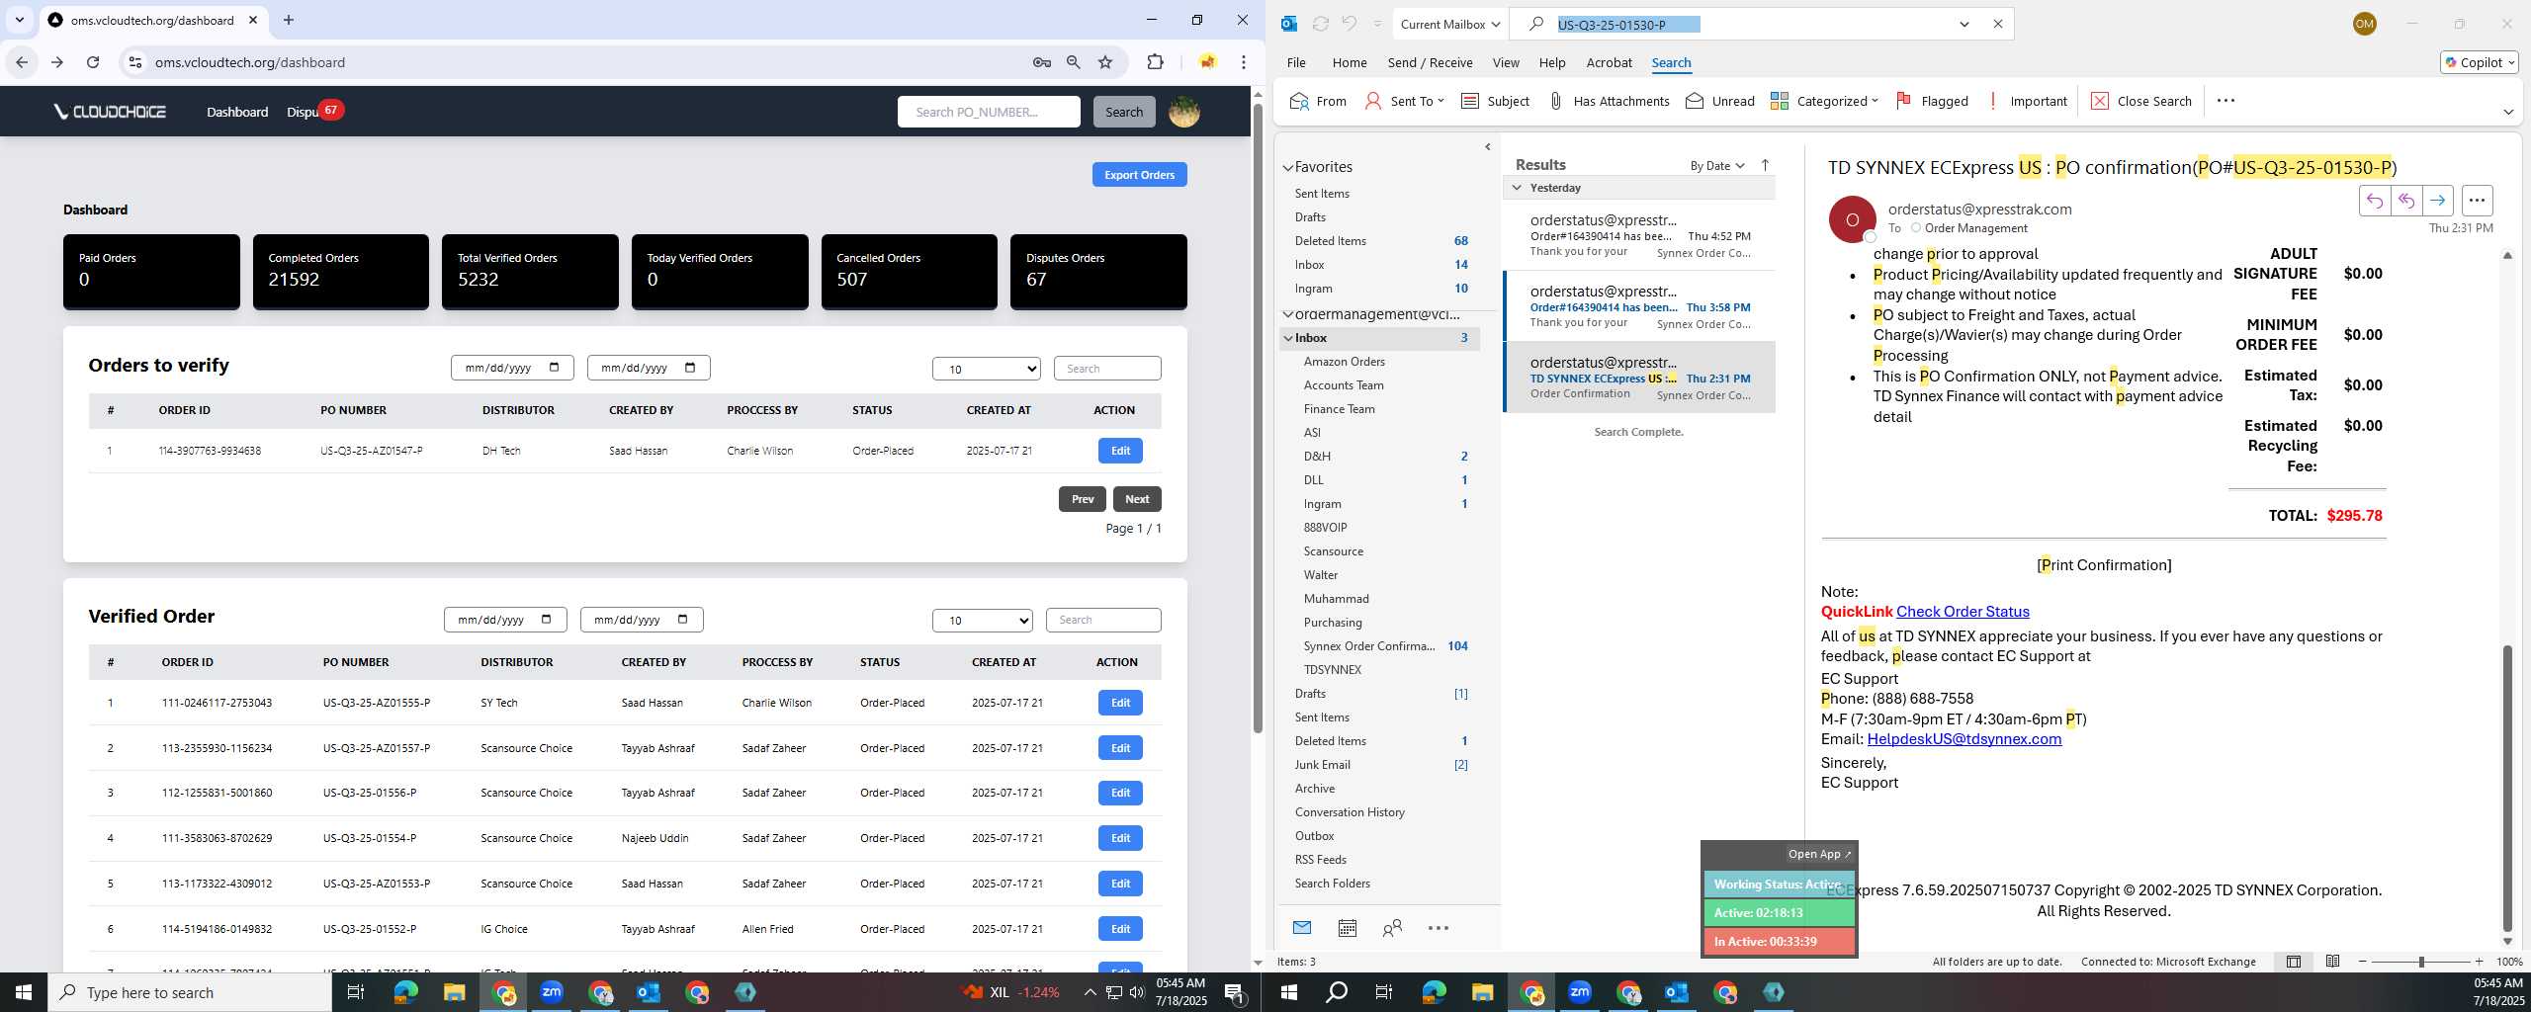
Task: Bookmark this page with the star icon
Action: 1105,62
